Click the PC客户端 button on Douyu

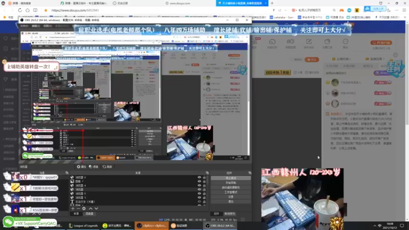click(x=381, y=43)
